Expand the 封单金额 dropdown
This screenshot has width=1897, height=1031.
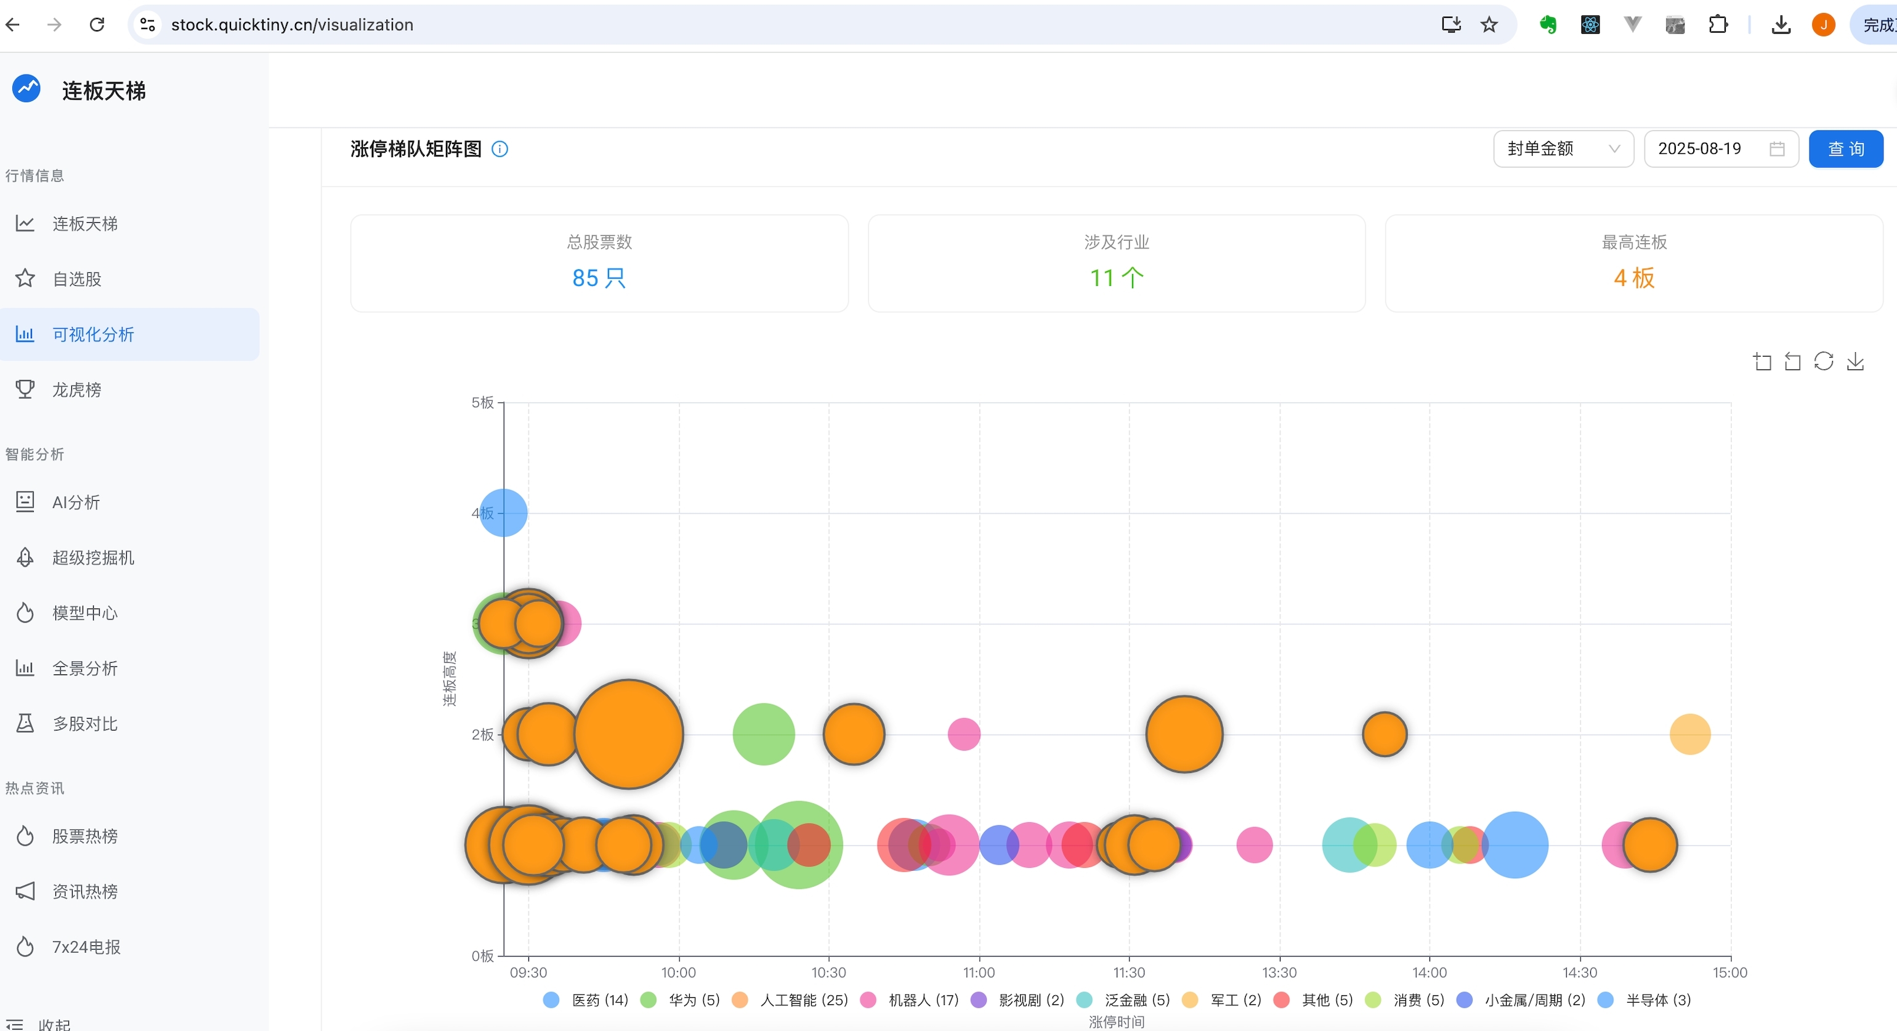tap(1563, 149)
